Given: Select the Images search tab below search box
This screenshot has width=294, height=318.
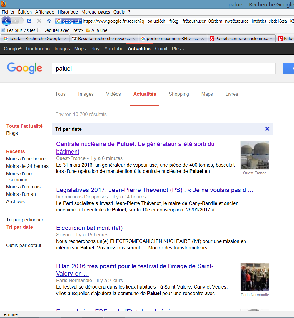Looking at the screenshot, I should coord(86,94).
